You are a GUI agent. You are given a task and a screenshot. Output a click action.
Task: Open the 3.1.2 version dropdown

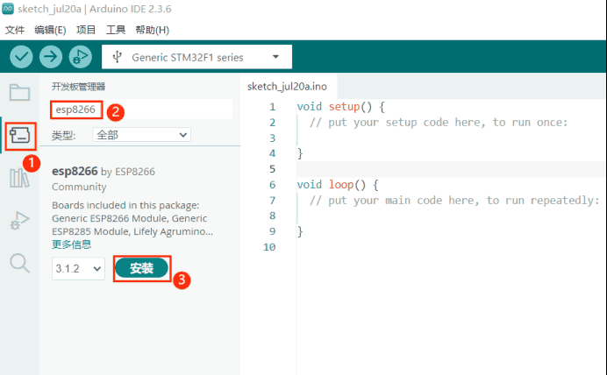coord(78,269)
